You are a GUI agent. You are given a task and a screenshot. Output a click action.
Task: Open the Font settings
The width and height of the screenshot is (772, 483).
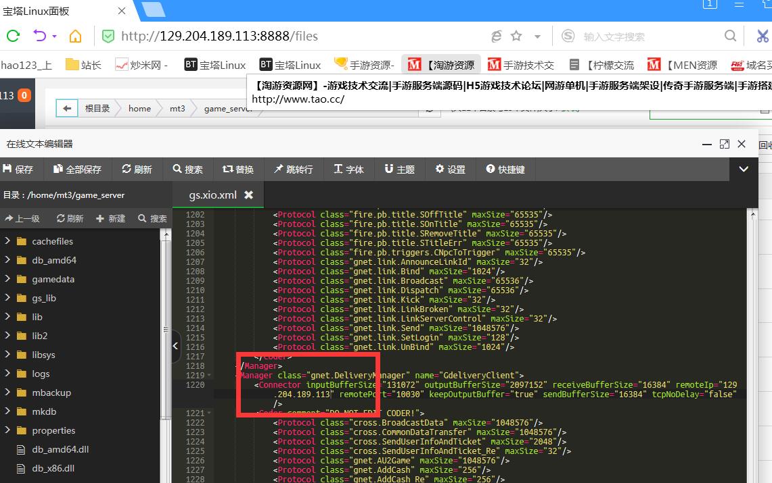click(348, 169)
